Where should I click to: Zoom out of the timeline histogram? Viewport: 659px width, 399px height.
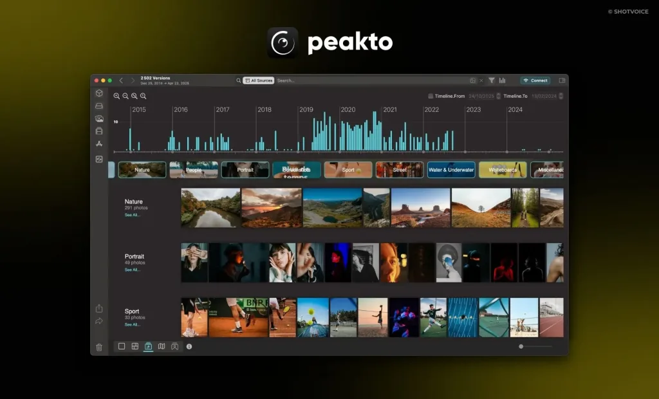125,95
